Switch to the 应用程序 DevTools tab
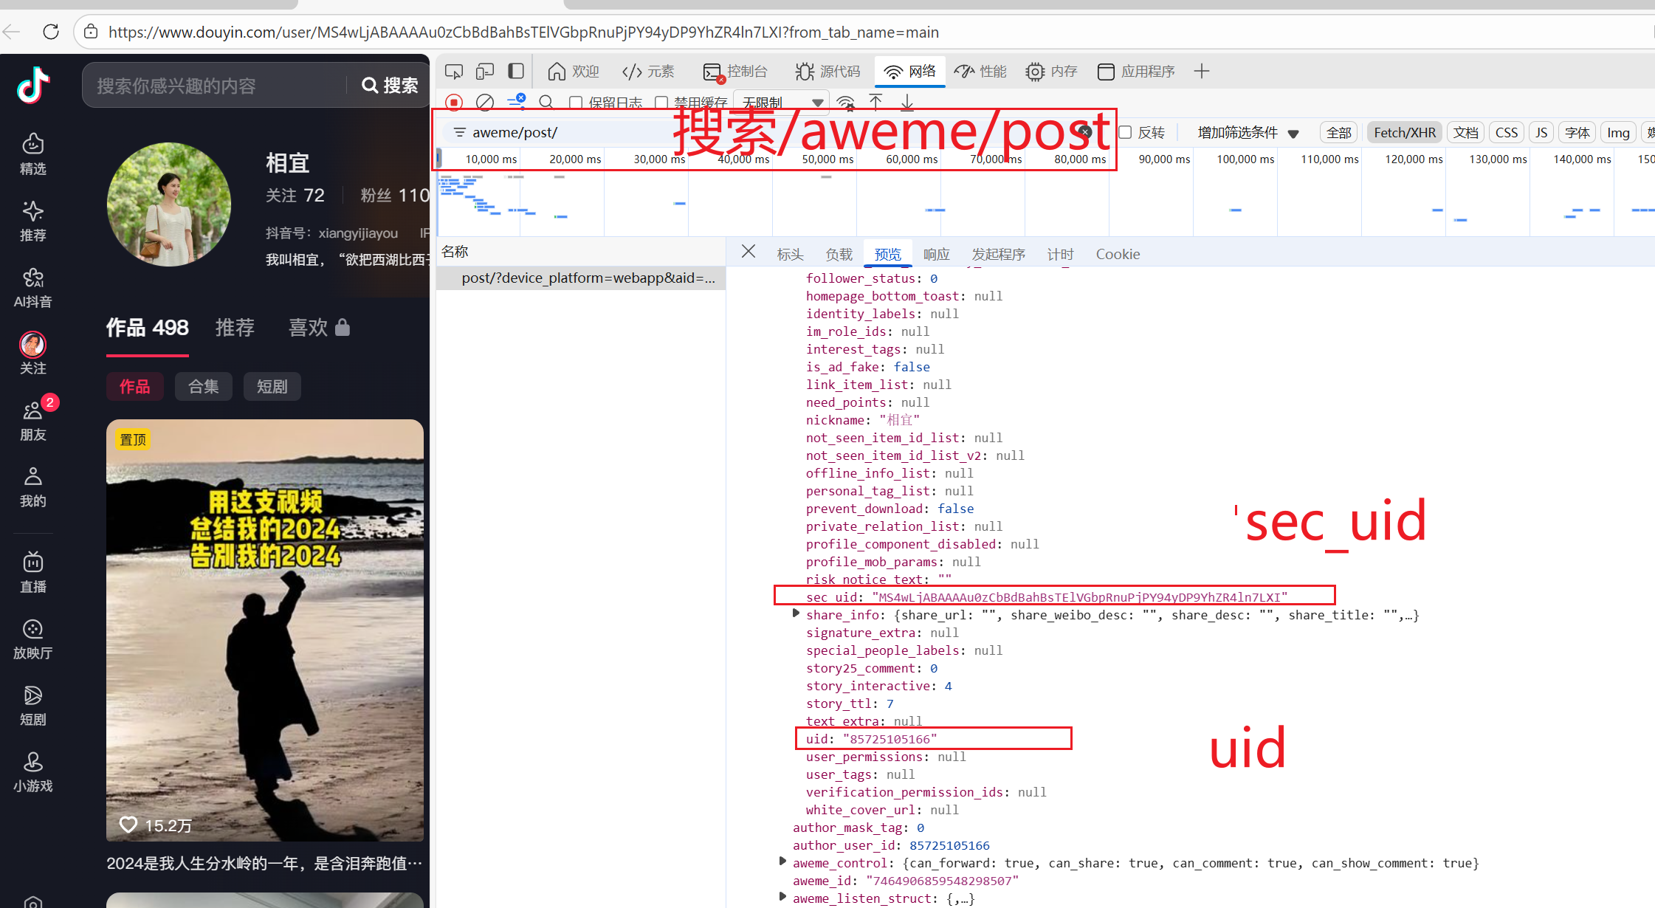Viewport: 1655px width, 908px height. point(1136,72)
